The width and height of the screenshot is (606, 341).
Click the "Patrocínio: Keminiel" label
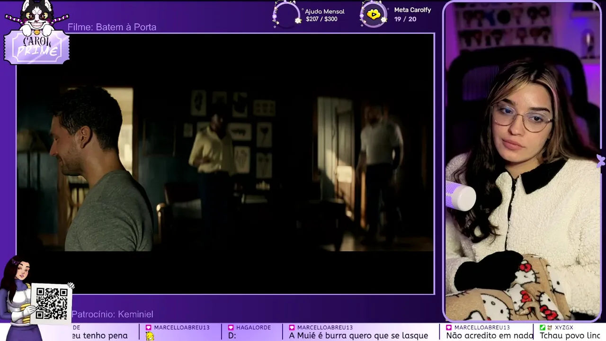coord(112,314)
